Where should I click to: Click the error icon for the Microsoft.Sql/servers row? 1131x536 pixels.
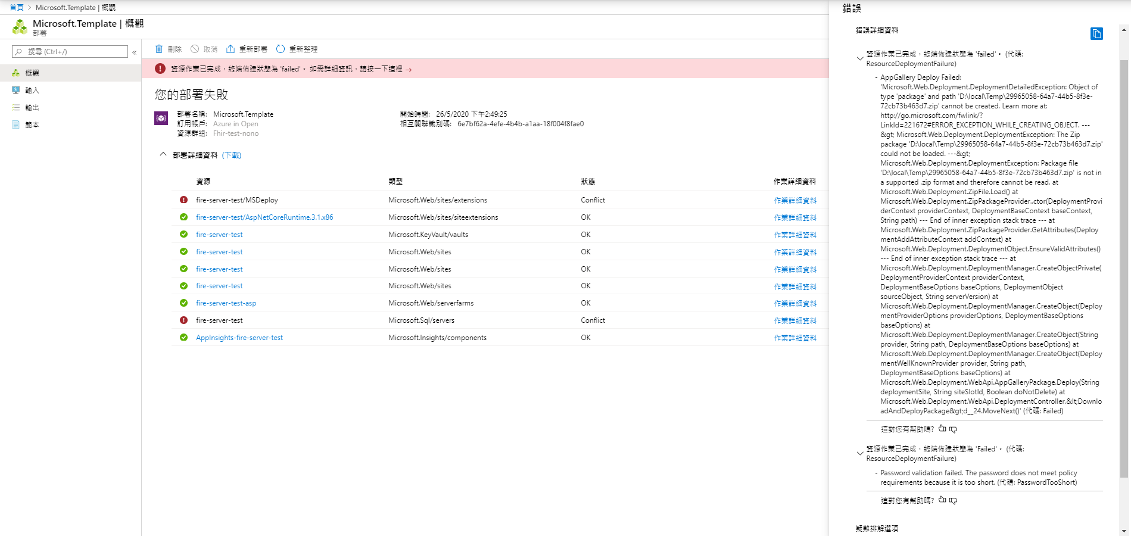click(184, 320)
